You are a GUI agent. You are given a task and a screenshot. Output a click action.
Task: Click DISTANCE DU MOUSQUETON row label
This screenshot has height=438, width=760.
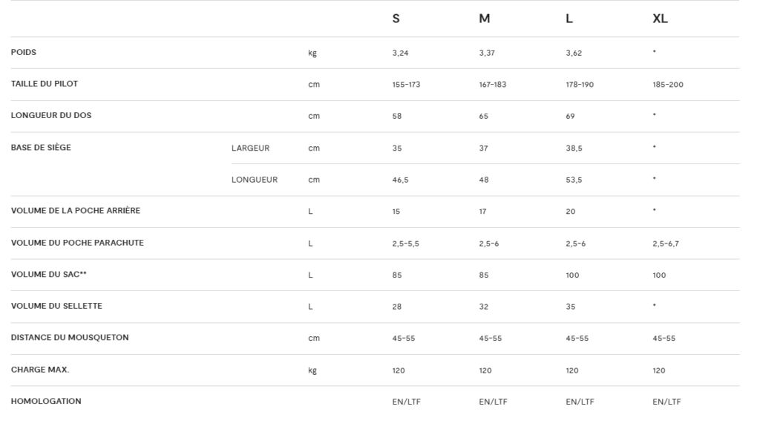point(70,337)
